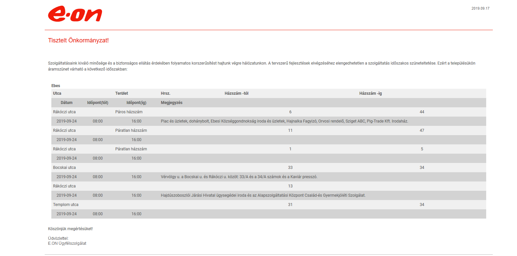Click the Üdvözlettel: closing line
Image resolution: width=517 pixels, height=256 pixels.
[x=58, y=238]
